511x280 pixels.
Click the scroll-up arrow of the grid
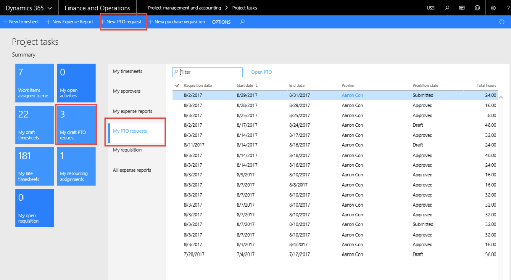click(501, 97)
